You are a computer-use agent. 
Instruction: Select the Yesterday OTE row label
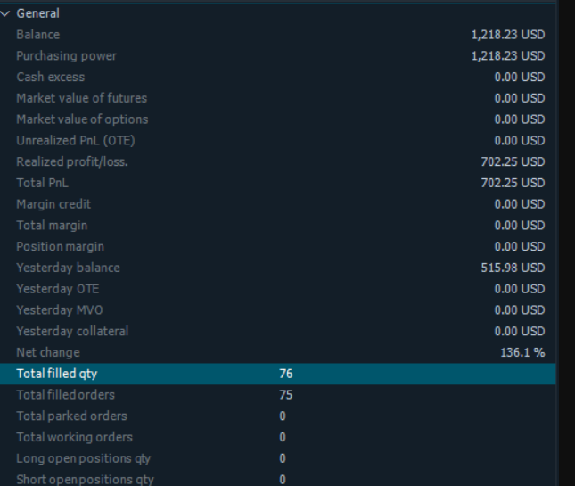(x=58, y=289)
